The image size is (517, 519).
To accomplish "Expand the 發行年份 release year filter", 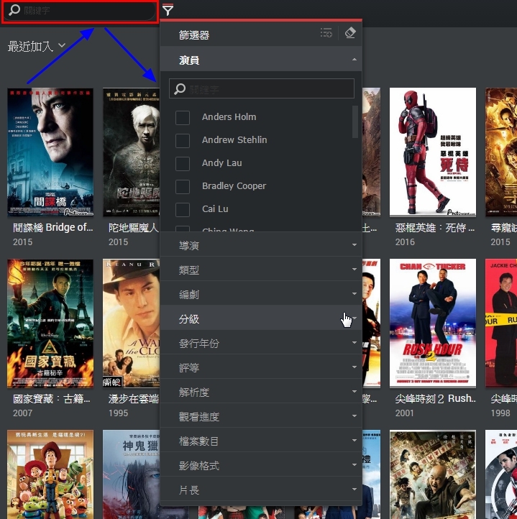I will [x=260, y=343].
